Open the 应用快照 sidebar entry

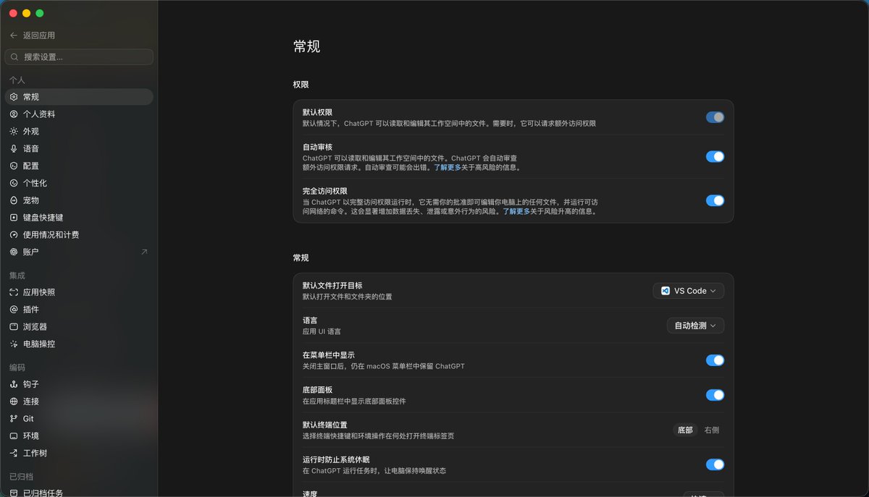(79, 293)
